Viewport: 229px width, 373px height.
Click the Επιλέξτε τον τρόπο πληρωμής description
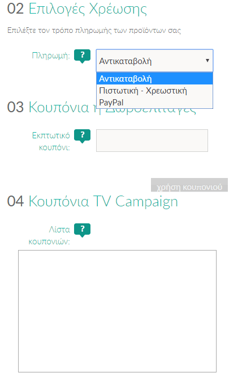tap(94, 31)
